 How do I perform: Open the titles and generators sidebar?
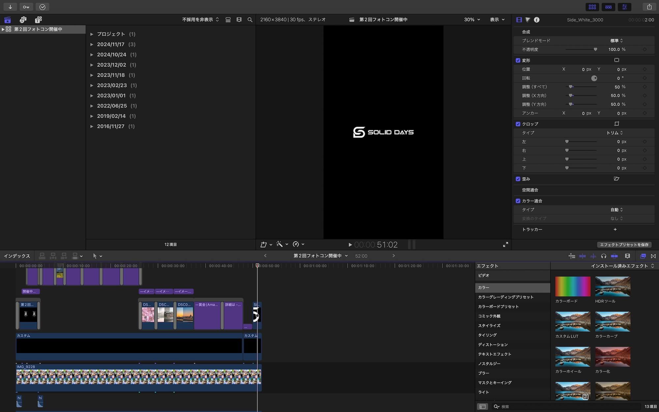pos(39,20)
